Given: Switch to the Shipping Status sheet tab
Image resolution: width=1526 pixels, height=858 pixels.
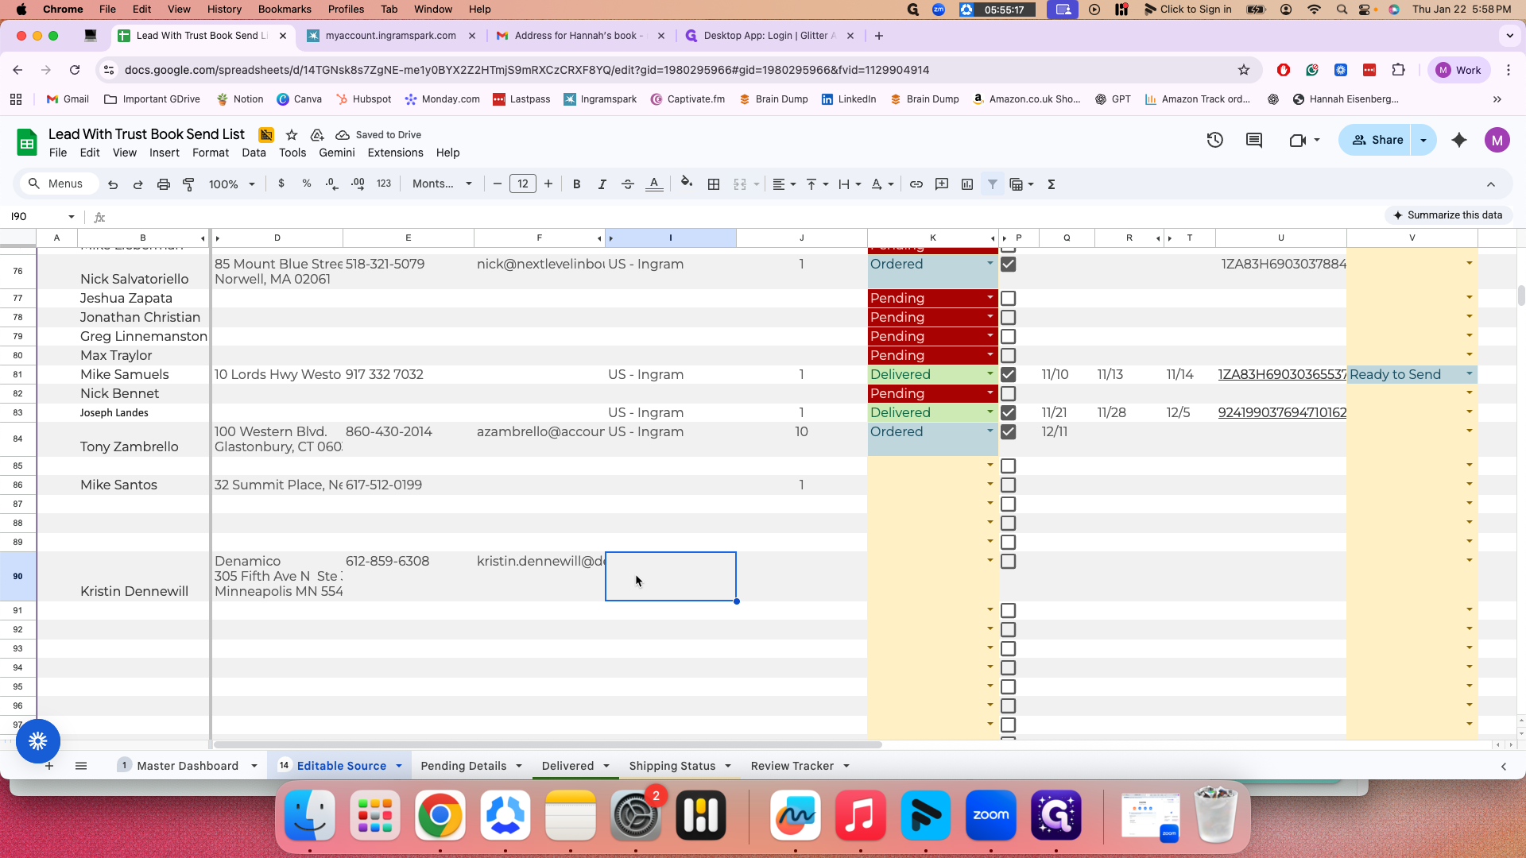Looking at the screenshot, I should click(x=672, y=766).
